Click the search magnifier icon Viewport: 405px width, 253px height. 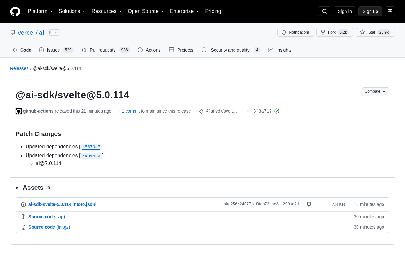[x=325, y=11]
